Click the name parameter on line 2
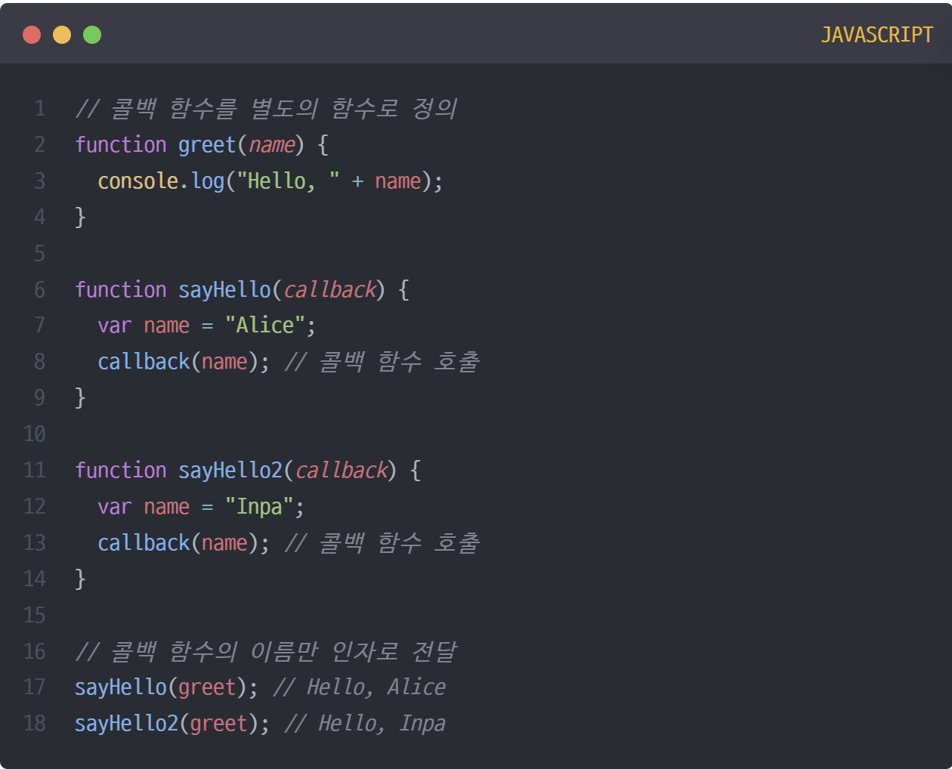Viewport: 952px width, 769px height. tap(272, 144)
